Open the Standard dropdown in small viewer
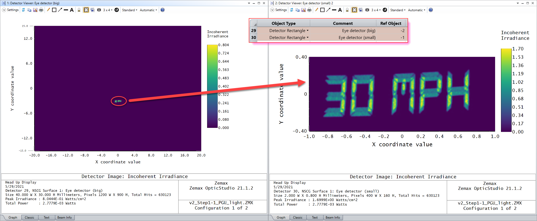 pos(398,10)
